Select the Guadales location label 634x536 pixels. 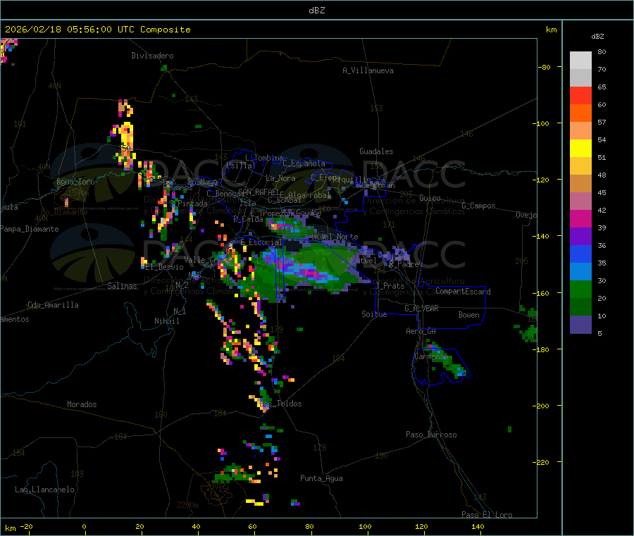click(376, 151)
